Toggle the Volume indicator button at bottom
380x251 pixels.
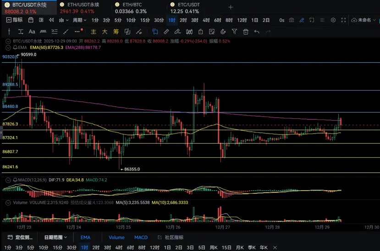[116, 237]
